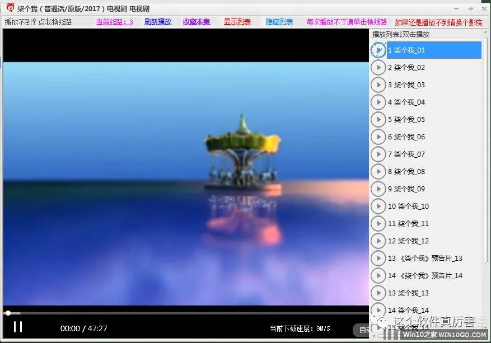Click the play icon beside 5 柒个我_05
This screenshot has height=343, width=491.
378,120
